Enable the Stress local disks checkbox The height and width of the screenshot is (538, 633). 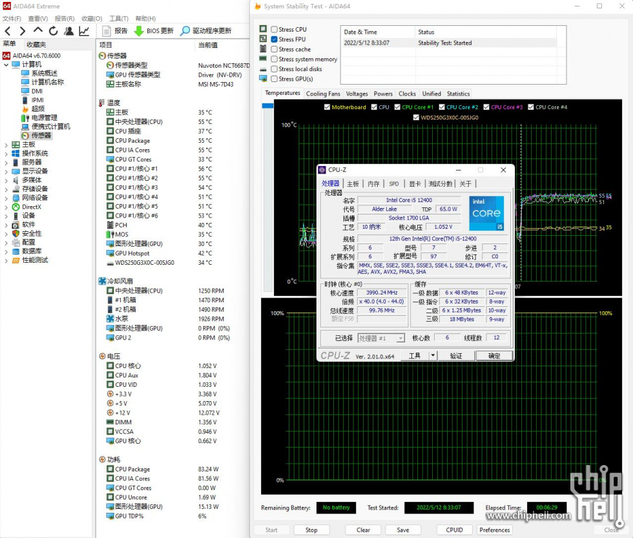coord(274,69)
